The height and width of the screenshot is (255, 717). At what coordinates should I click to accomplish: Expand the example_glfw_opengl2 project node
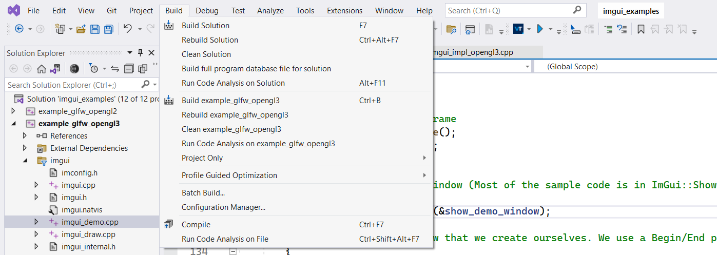tap(14, 111)
